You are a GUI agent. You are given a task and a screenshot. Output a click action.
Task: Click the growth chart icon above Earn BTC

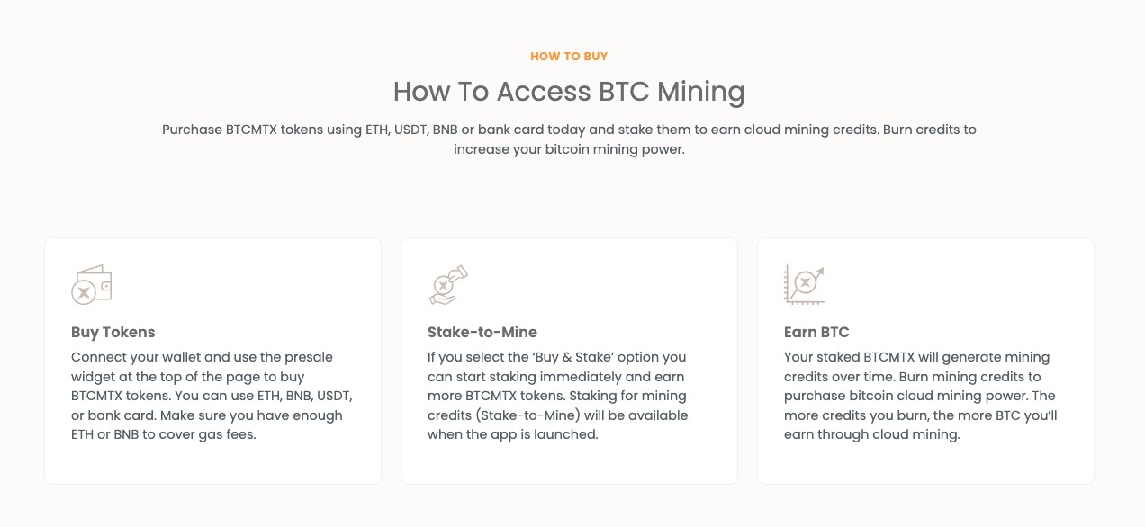805,284
